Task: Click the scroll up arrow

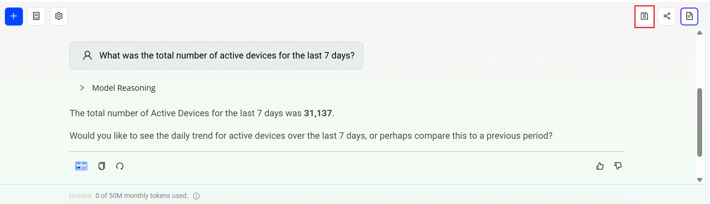Action: click(699, 33)
